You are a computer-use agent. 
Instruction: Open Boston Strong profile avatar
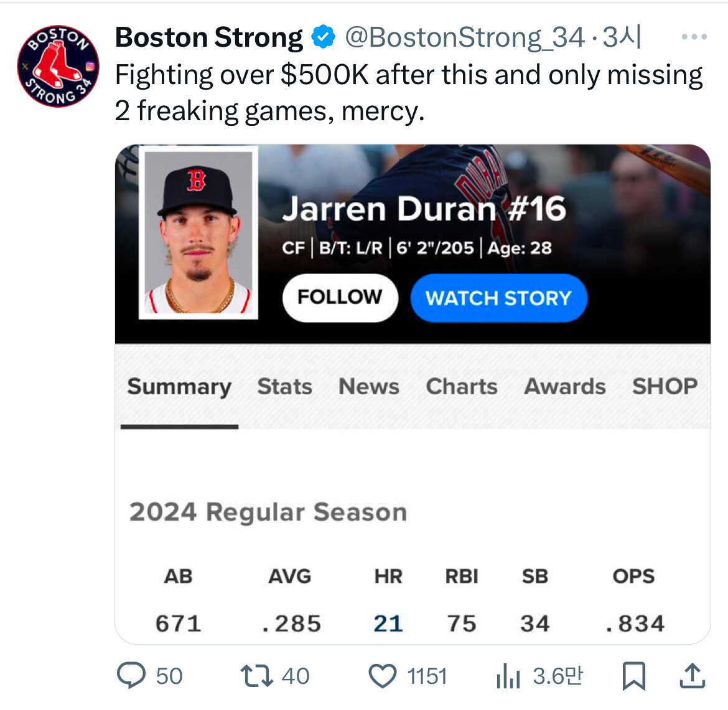58,66
